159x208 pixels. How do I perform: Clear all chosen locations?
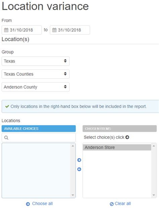pyautogui.click(x=123, y=204)
